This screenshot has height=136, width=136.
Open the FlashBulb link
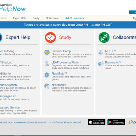pos(59,74)
